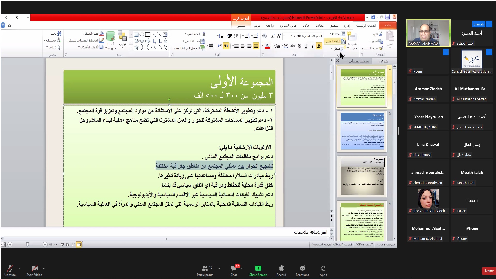Click the Decrease Indent icon
Viewport: 496px width, 279px height.
[x=236, y=36]
